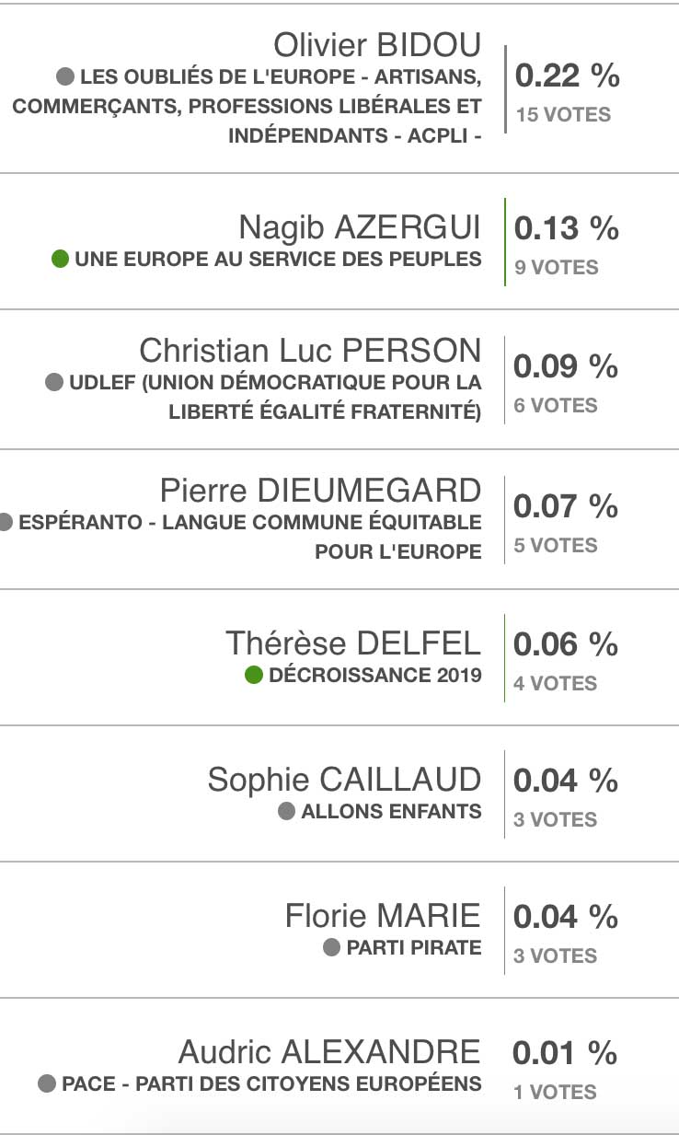Image resolution: width=679 pixels, height=1135 pixels.
Task: Click the gray dot next to PACE party label
Action: point(47,1083)
